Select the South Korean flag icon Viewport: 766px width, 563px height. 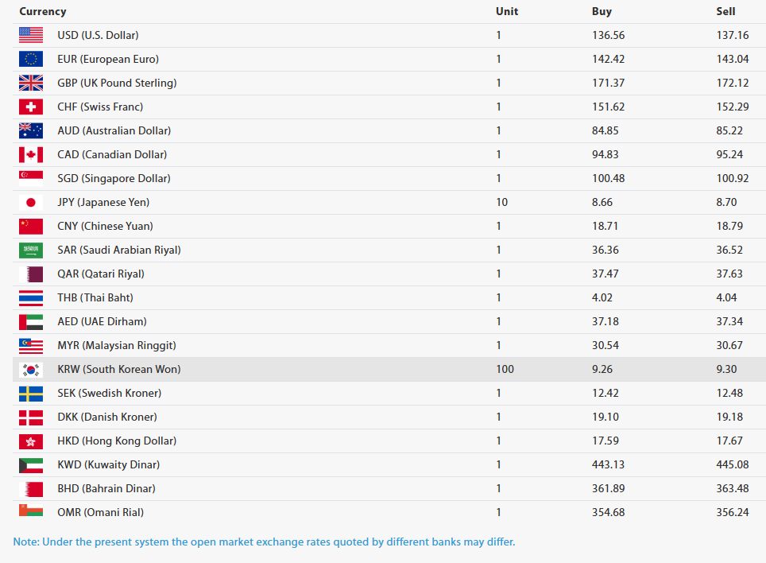31,370
